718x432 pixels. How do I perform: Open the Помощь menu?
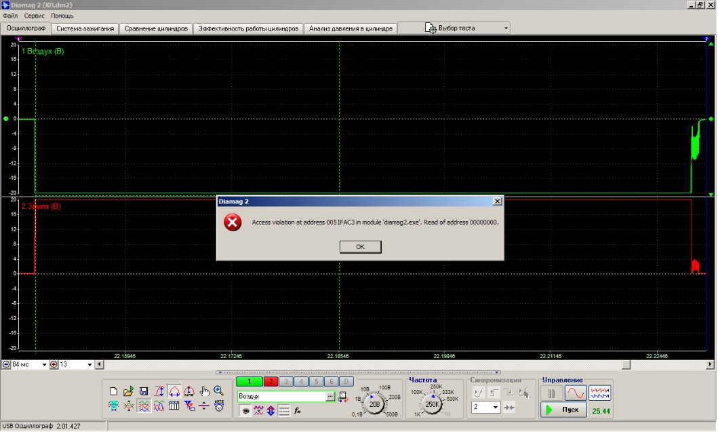click(x=62, y=16)
